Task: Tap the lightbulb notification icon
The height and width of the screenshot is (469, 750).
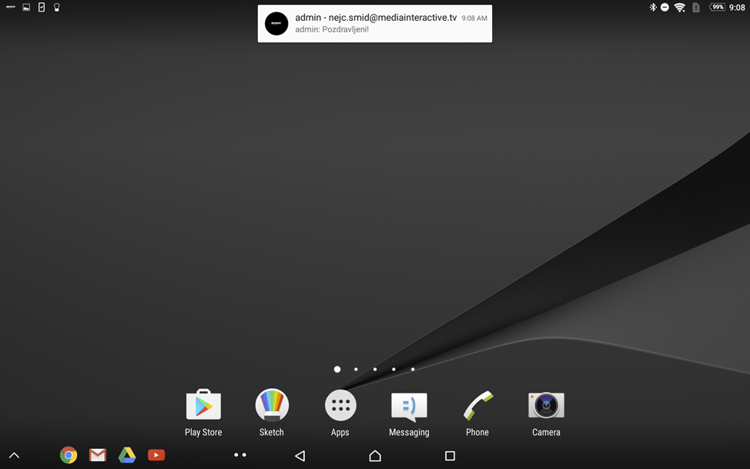Action: [x=56, y=7]
